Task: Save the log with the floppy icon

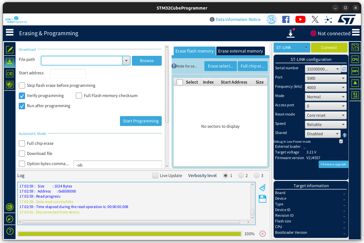Action: [263, 199]
